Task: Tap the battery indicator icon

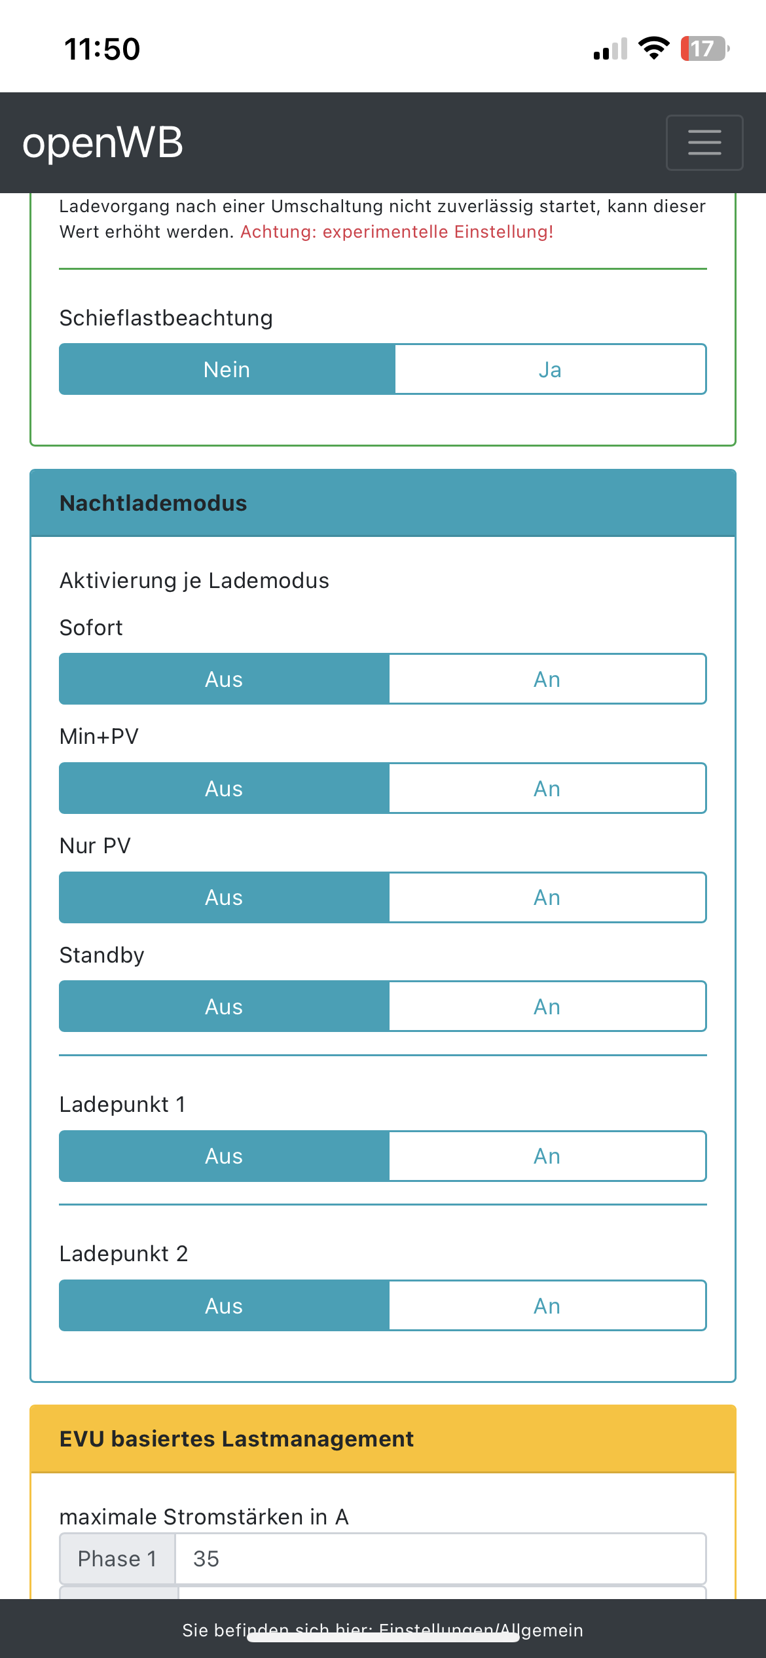Action: point(704,48)
